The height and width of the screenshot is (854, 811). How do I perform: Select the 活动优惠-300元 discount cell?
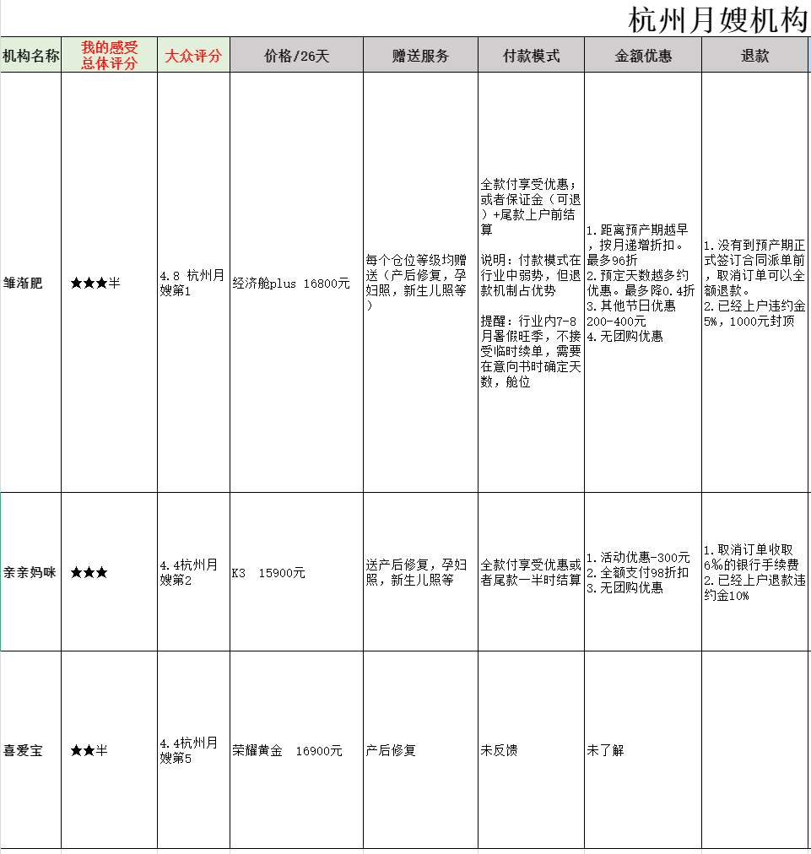pos(643,572)
